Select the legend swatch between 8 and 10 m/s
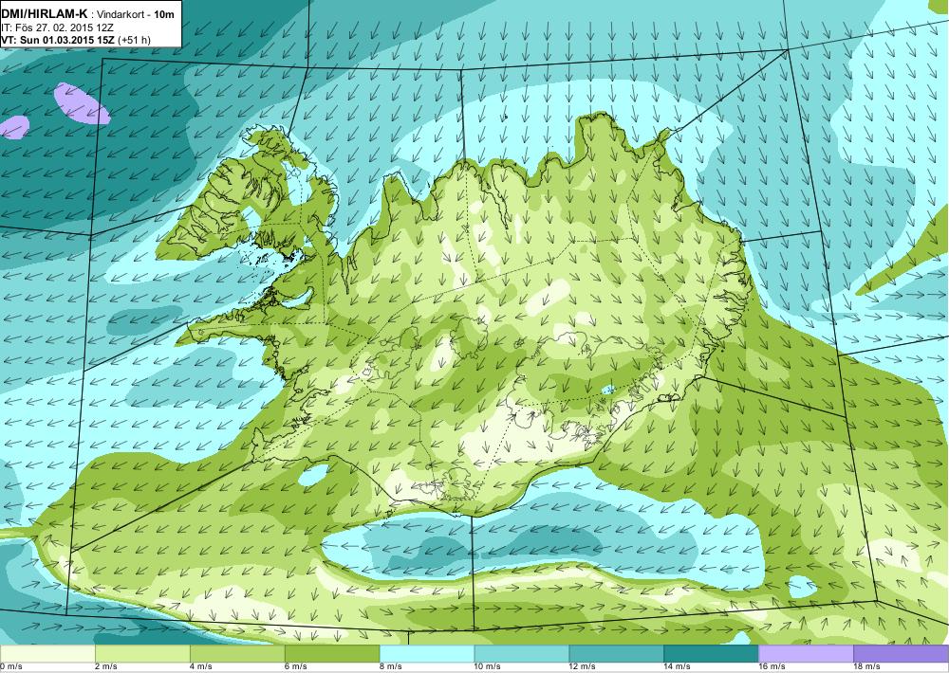This screenshot has width=949, height=673. click(x=427, y=654)
